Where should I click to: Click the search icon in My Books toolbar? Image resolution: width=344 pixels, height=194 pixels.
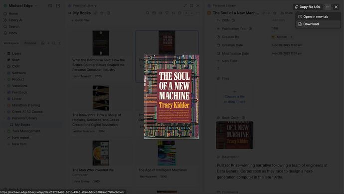click(x=148, y=13)
